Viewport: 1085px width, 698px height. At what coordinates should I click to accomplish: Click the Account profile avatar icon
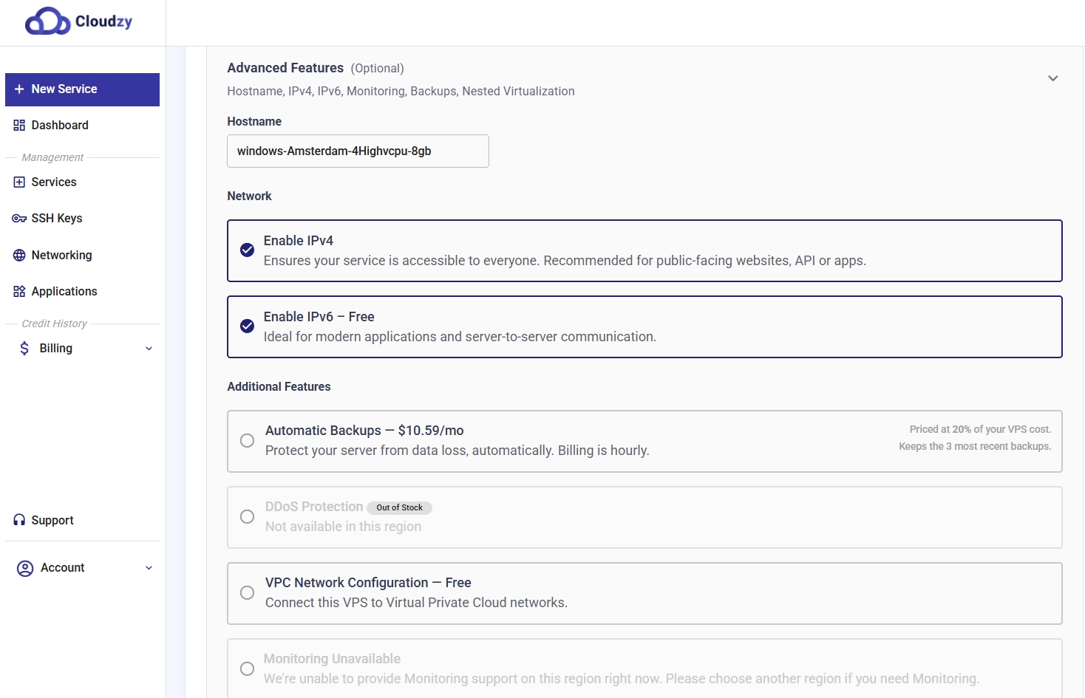pos(25,568)
